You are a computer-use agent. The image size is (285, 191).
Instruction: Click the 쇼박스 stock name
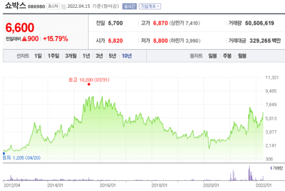[15, 5]
